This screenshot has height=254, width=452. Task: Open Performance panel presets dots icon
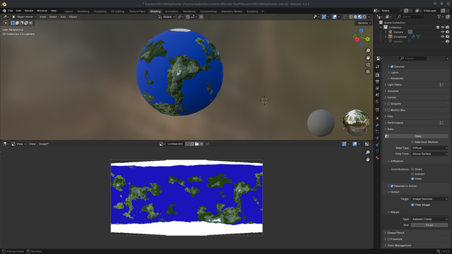441,123
